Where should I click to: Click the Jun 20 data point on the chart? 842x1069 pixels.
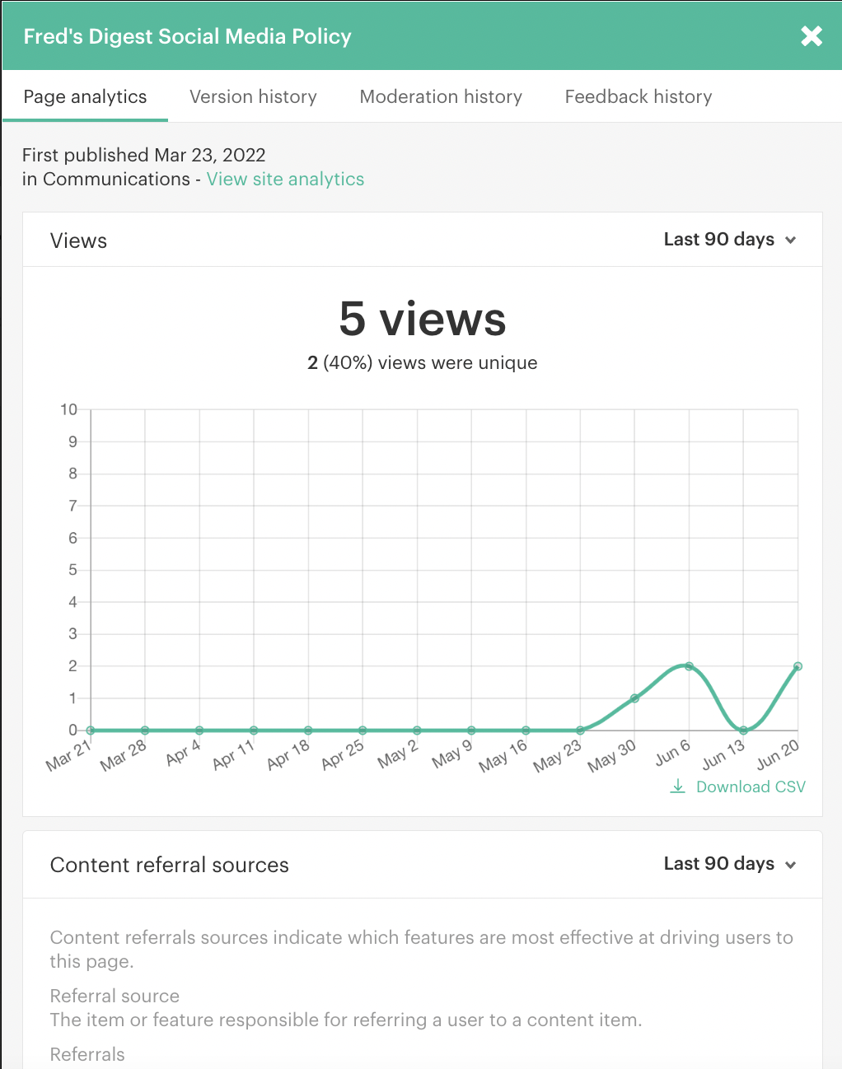(798, 665)
